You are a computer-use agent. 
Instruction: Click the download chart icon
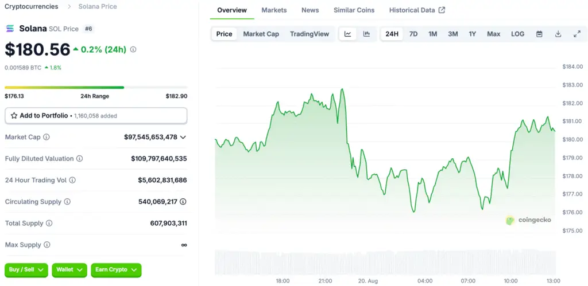pos(558,34)
